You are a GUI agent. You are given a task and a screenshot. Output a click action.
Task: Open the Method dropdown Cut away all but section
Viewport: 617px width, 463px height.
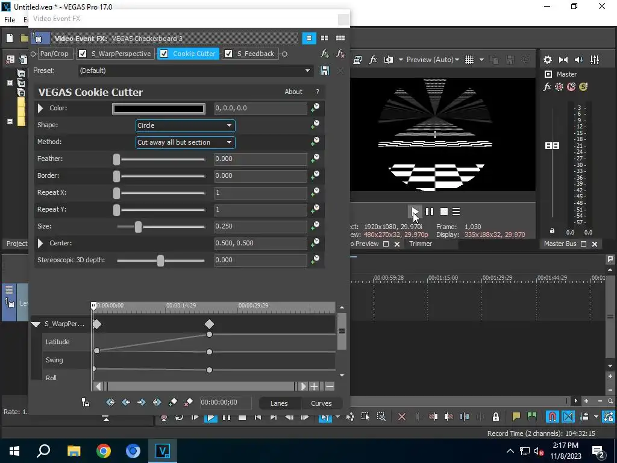[x=186, y=142]
